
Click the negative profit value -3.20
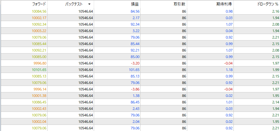[x=135, y=63]
